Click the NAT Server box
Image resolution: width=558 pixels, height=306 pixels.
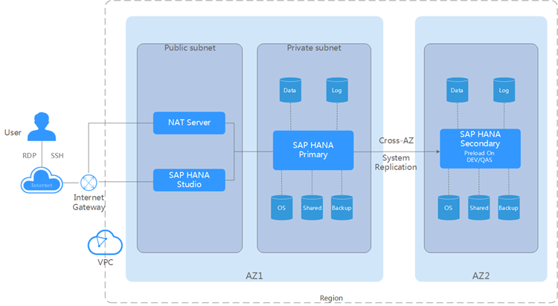click(x=189, y=123)
